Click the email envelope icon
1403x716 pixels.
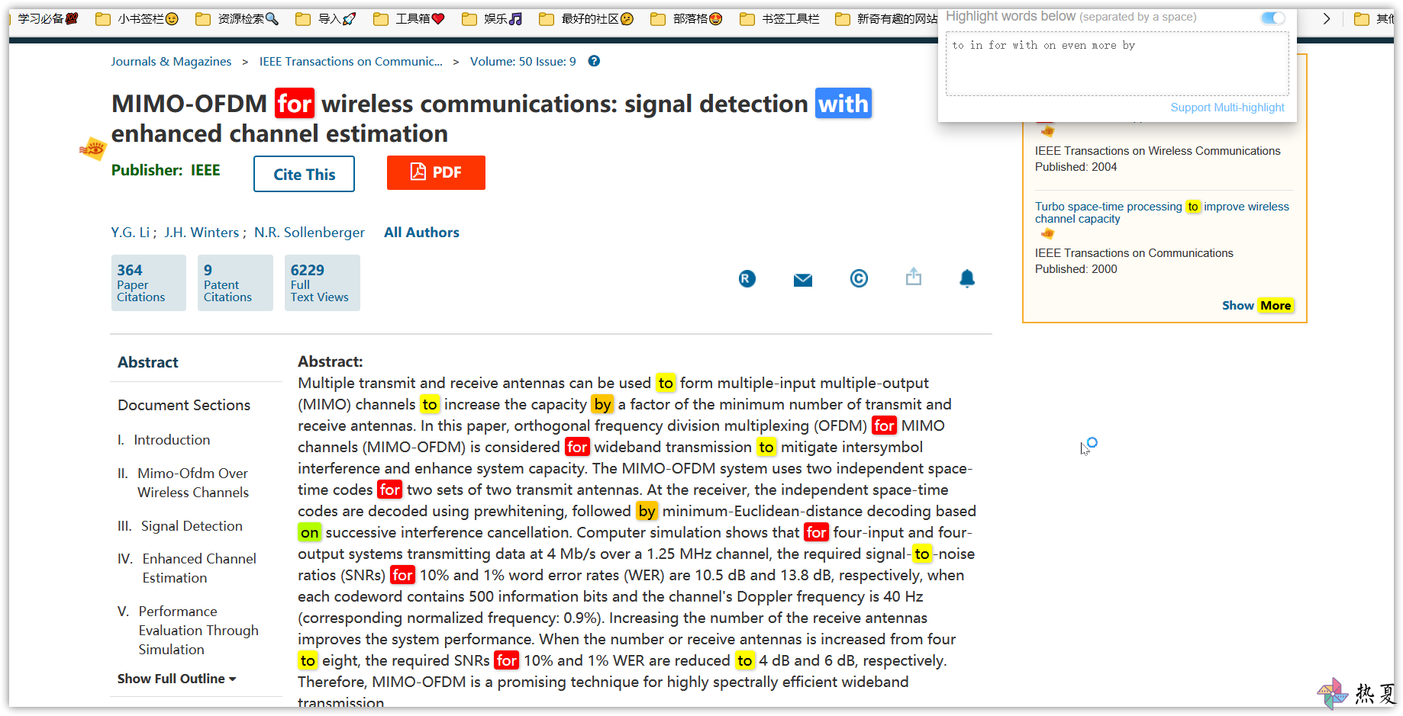(803, 280)
